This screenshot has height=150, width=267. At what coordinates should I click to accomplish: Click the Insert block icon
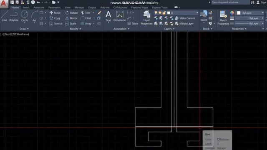click(x=204, y=16)
